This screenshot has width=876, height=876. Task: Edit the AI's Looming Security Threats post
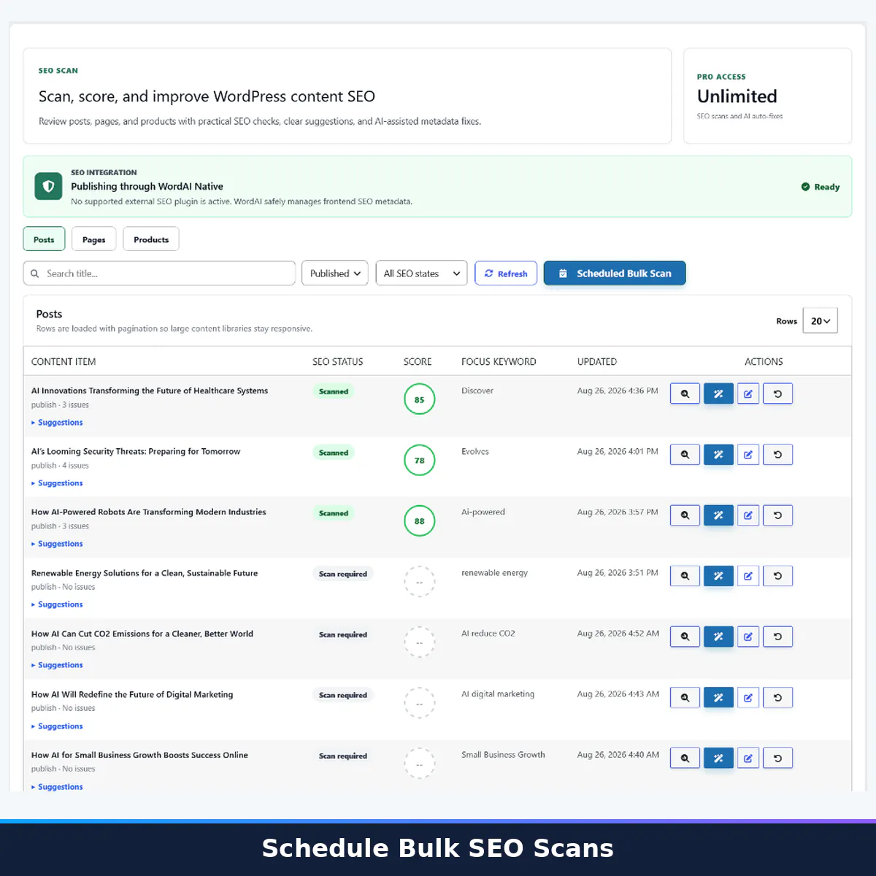point(748,455)
